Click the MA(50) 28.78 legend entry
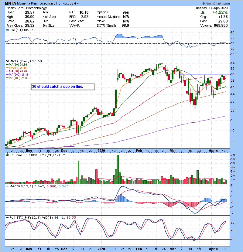Screen dimensions: 243x252 (16, 71)
